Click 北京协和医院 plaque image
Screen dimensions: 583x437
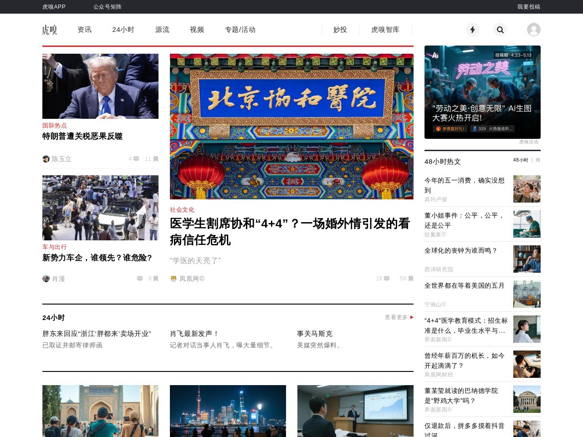(291, 127)
